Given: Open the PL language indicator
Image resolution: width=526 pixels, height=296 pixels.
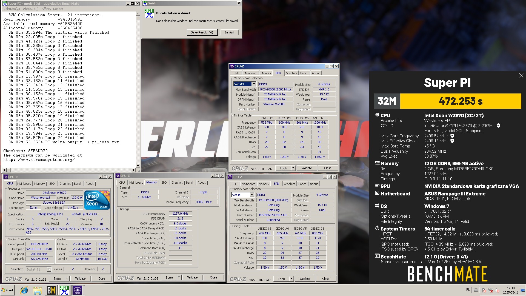Looking at the screenshot, I should click(x=468, y=290).
